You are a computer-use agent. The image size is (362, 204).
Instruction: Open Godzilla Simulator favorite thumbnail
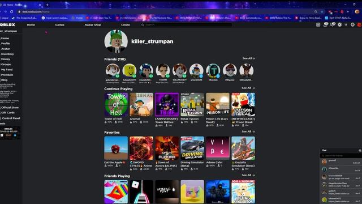(243, 148)
